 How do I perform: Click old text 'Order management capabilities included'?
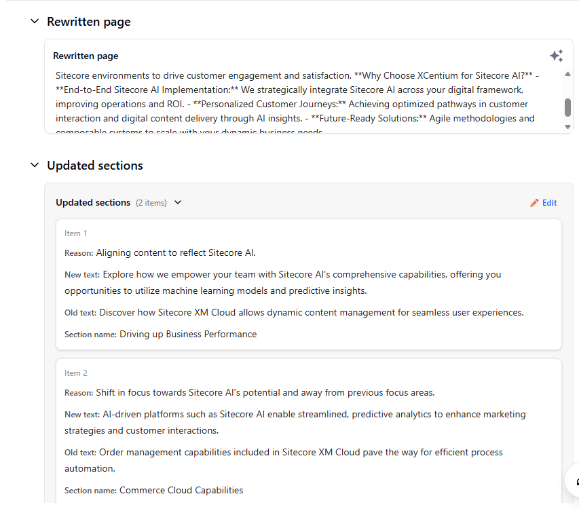(x=301, y=453)
